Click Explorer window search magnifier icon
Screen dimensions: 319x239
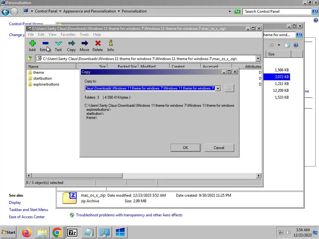click(299, 35)
